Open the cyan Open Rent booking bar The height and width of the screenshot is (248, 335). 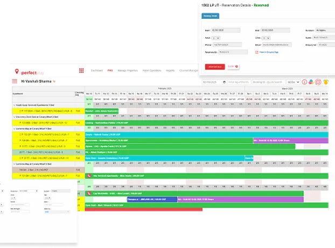pos(165,158)
